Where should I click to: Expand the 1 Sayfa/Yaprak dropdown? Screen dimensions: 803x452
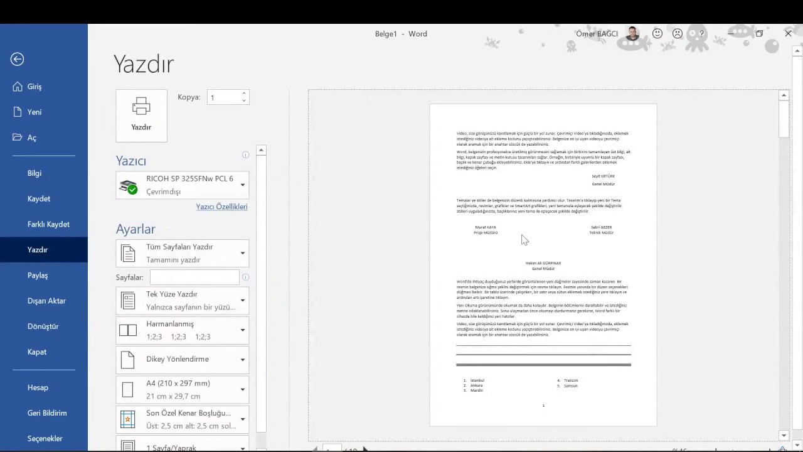182,444
